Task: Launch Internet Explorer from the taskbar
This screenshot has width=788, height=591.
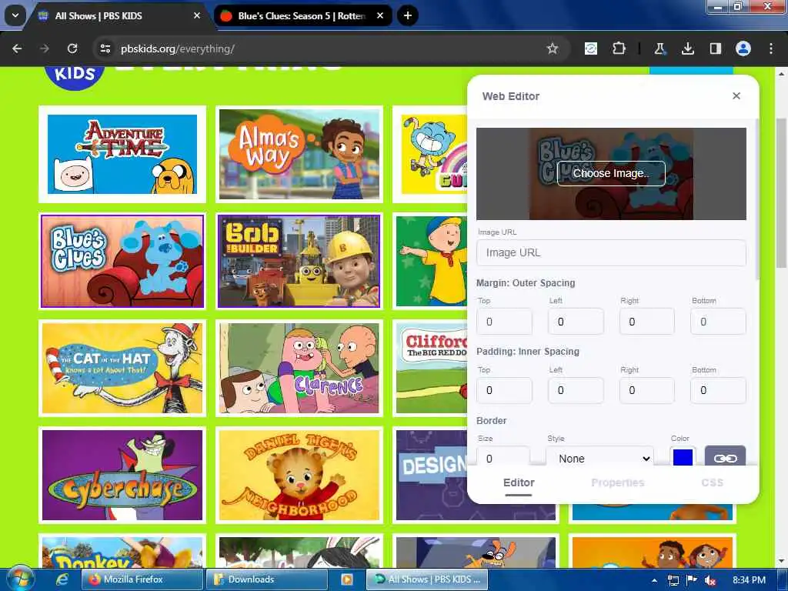Action: 62,579
